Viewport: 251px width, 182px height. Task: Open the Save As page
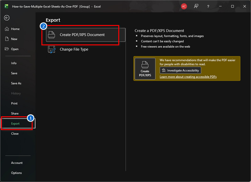(x=16, y=83)
